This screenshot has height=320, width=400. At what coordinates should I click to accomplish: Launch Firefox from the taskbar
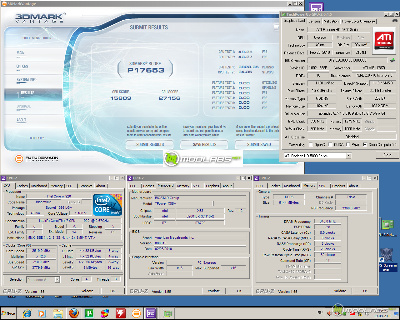coord(74,313)
